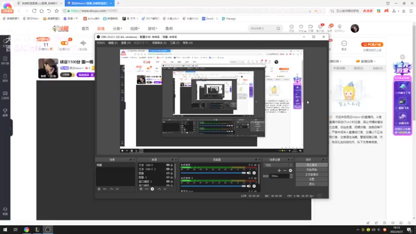Open settings gear of first mixer channel

pos(254,173)
